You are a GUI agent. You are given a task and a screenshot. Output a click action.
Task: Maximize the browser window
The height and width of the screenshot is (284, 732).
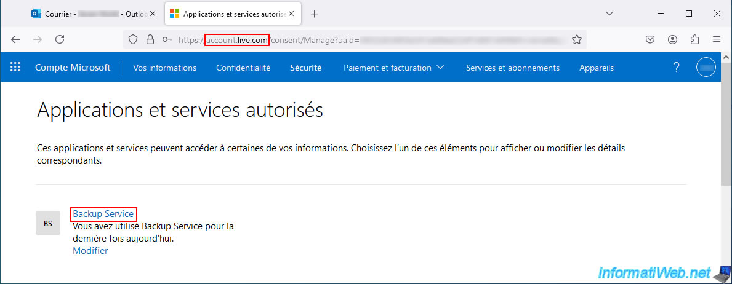pos(688,14)
